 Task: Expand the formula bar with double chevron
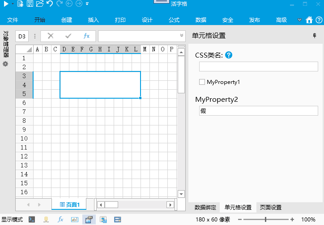(182, 35)
